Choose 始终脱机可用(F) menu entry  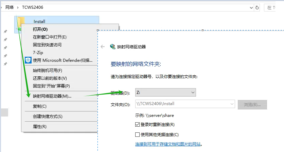(x=48, y=70)
